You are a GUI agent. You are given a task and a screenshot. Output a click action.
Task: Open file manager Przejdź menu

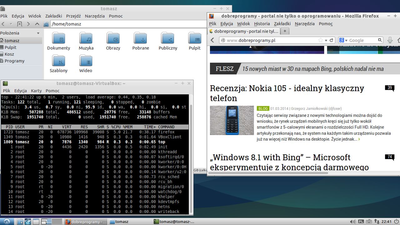coord(73,16)
